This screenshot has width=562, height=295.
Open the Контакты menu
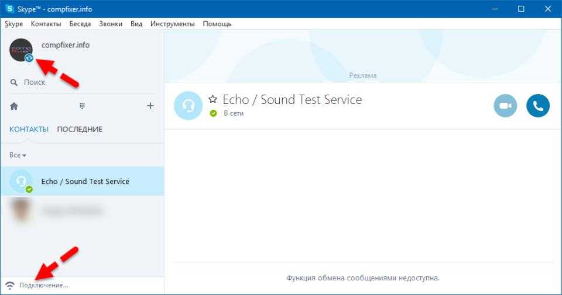coord(46,24)
